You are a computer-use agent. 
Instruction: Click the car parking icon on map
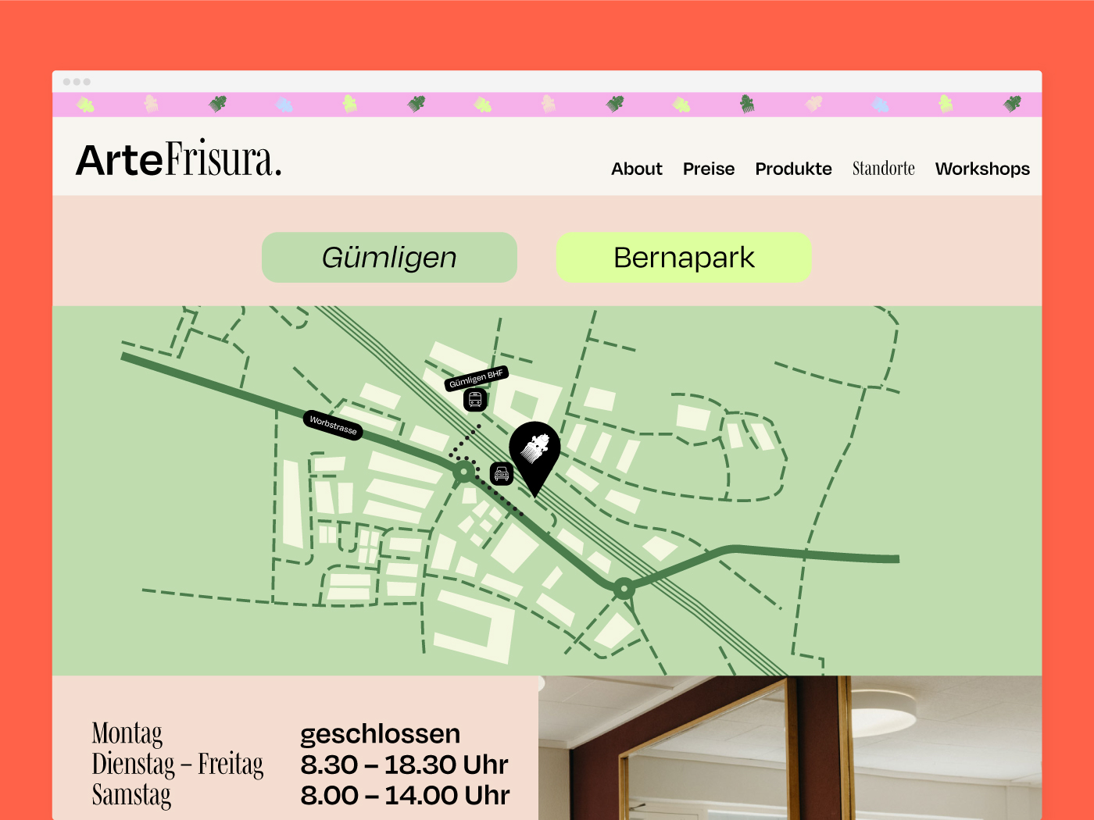point(502,473)
